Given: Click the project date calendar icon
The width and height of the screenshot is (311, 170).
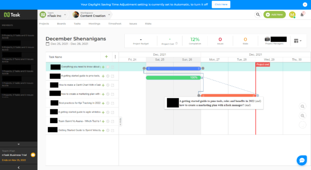Looking at the screenshot, I should [x=48, y=44].
